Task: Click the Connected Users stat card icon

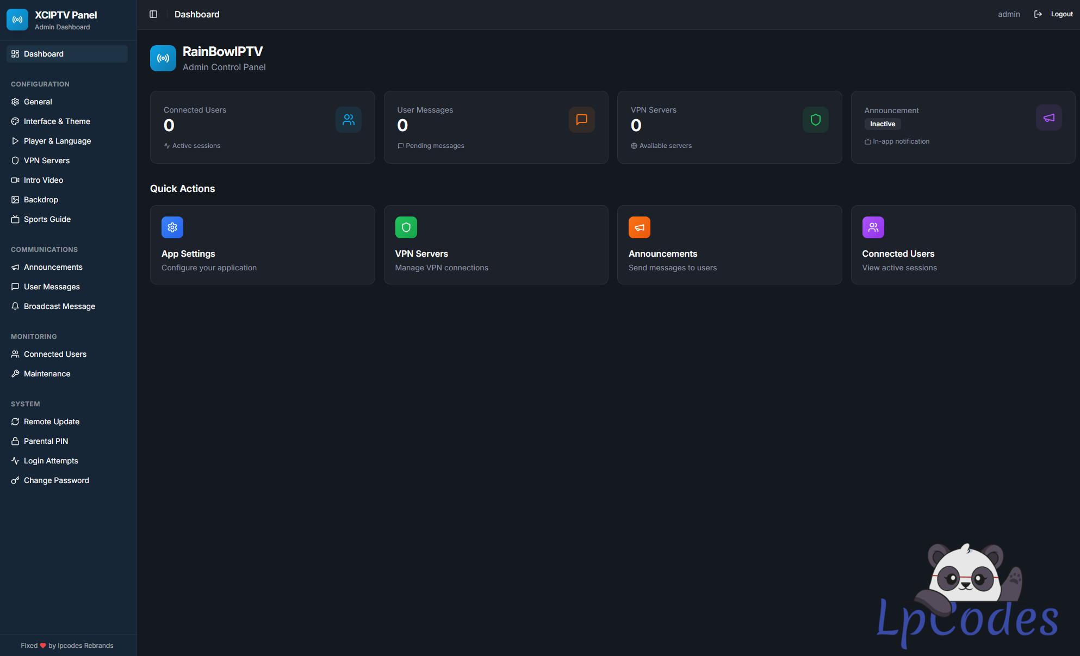Action: [349, 120]
